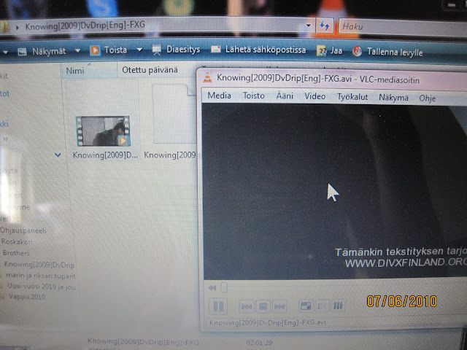Open the Työkalut menu in VLC
This screenshot has width=467, height=350.
[352, 97]
